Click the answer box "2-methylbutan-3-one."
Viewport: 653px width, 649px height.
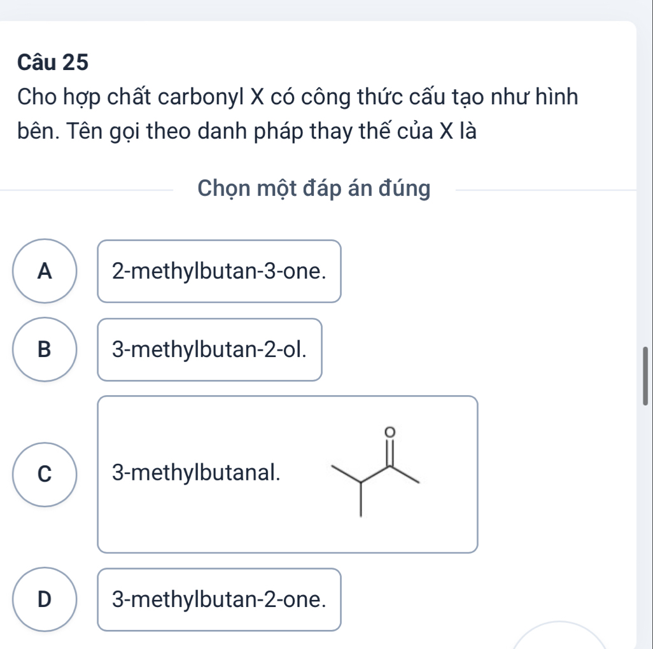[219, 271]
